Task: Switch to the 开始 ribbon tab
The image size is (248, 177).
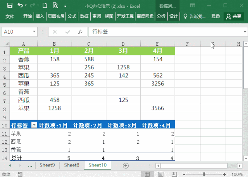Action: pos(28,16)
